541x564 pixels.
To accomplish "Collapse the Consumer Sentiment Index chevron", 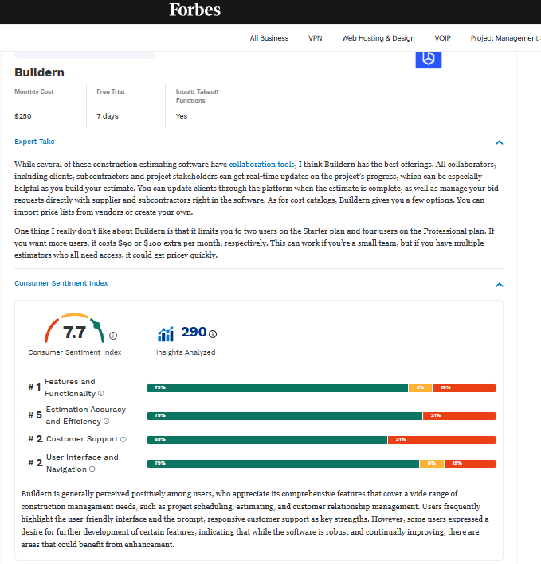I will 500,284.
